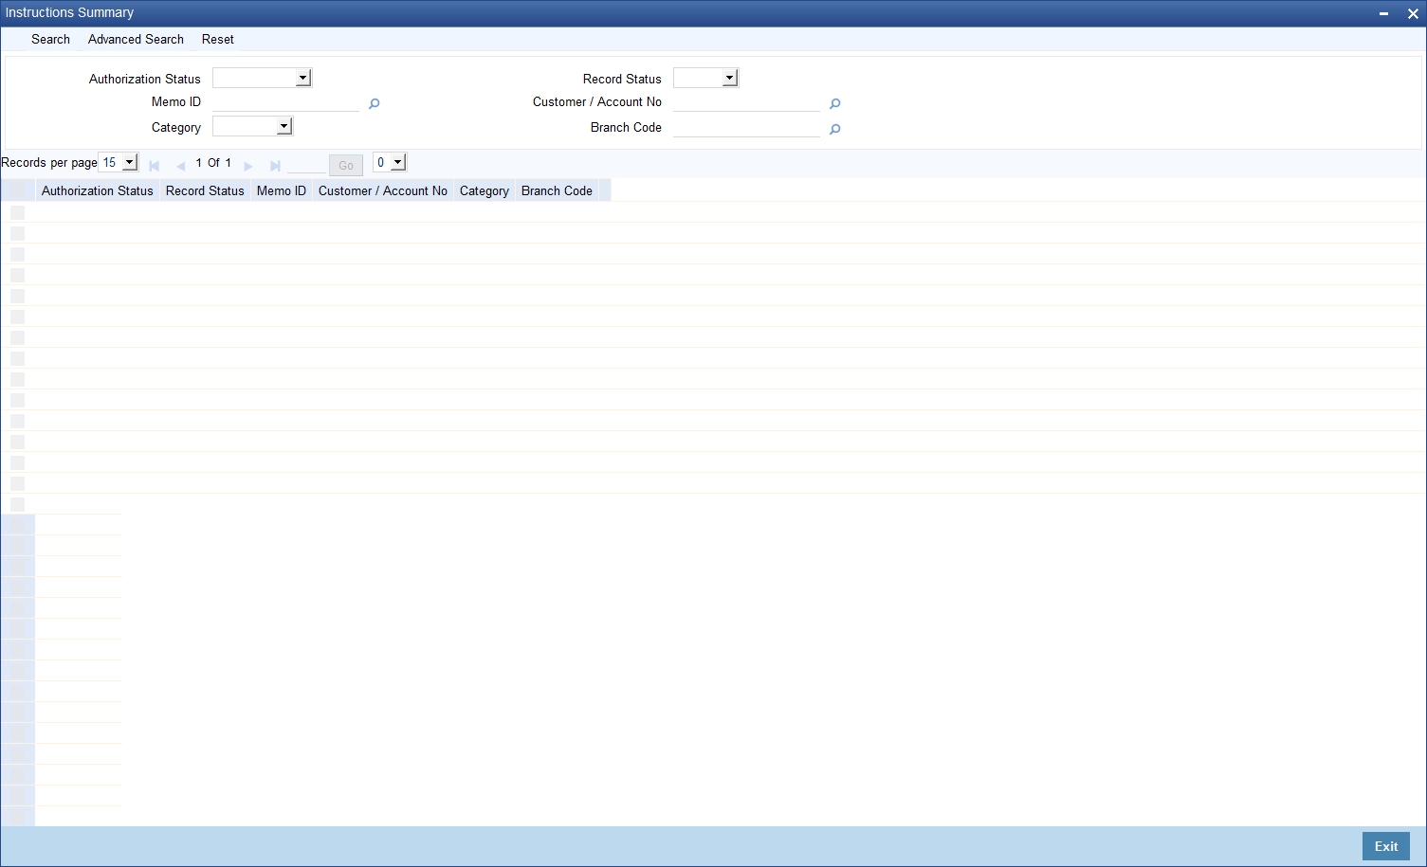Sort by Memo ID column header
1427x867 pixels.
[x=282, y=190]
